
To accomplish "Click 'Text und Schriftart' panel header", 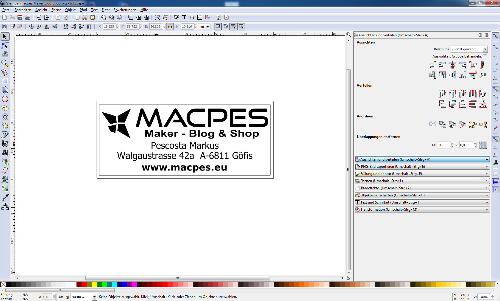I will 422,202.
